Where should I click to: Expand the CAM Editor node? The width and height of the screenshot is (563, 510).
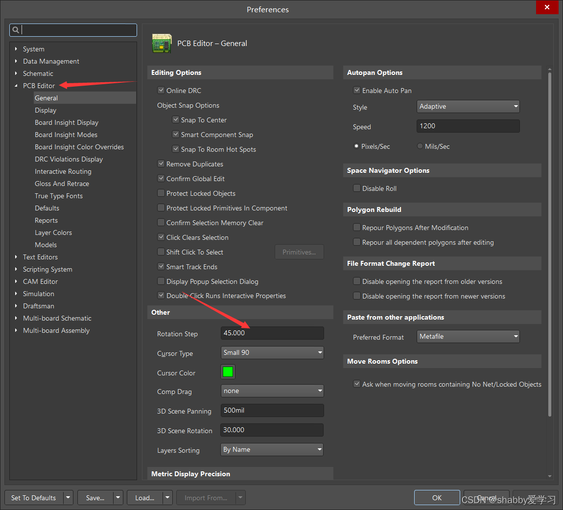coord(16,281)
